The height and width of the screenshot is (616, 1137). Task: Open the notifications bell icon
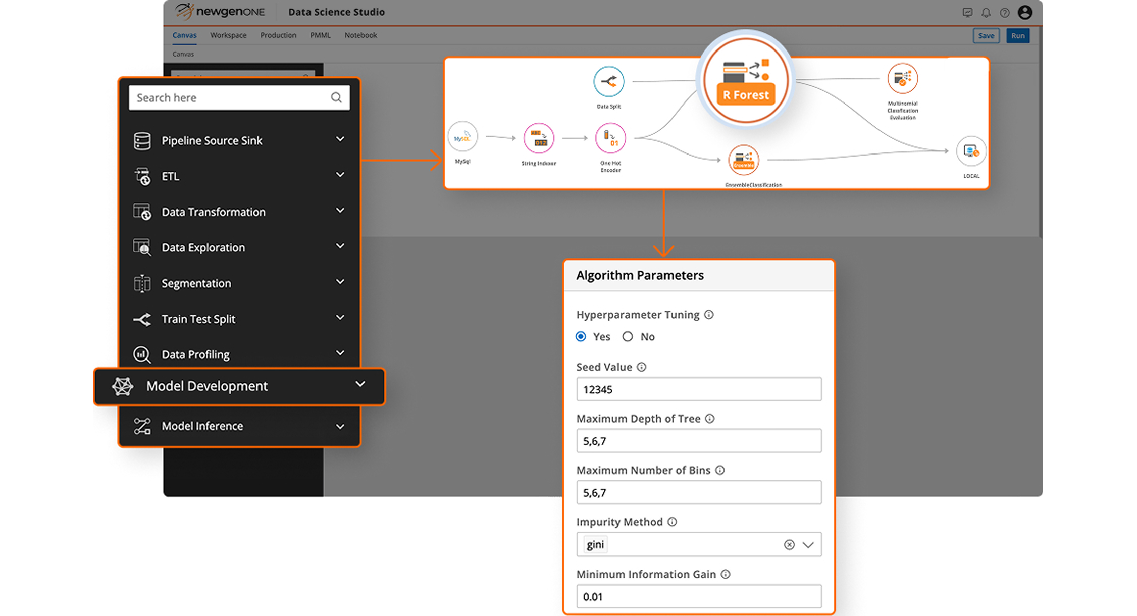click(x=986, y=13)
